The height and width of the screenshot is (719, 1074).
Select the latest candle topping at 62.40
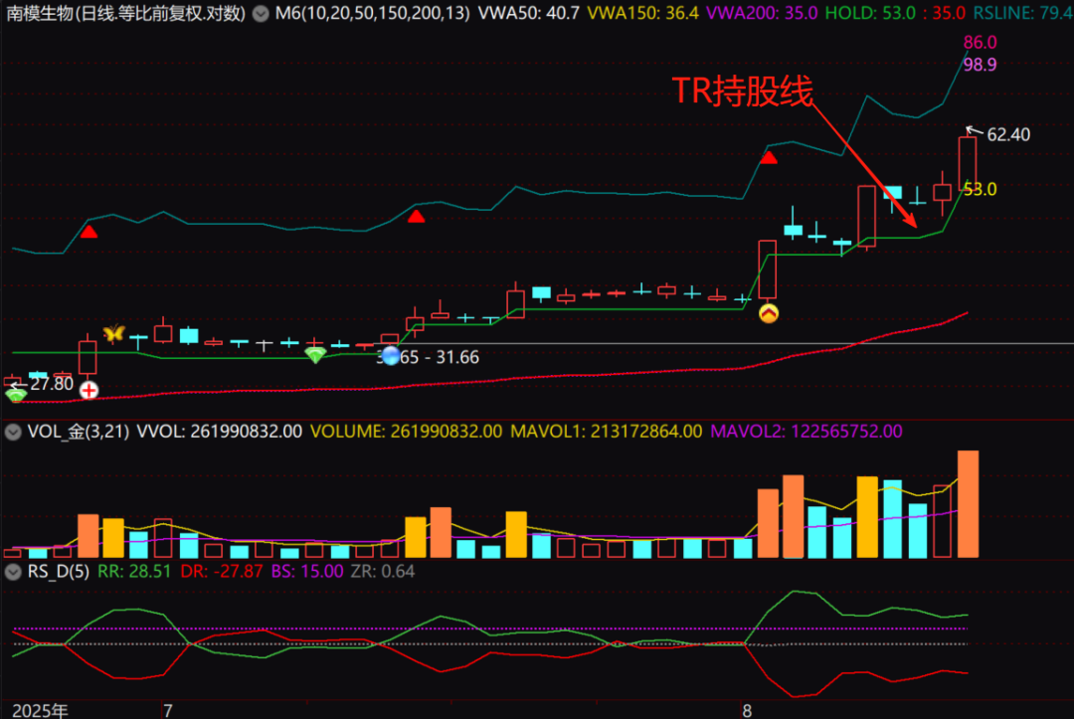point(968,163)
